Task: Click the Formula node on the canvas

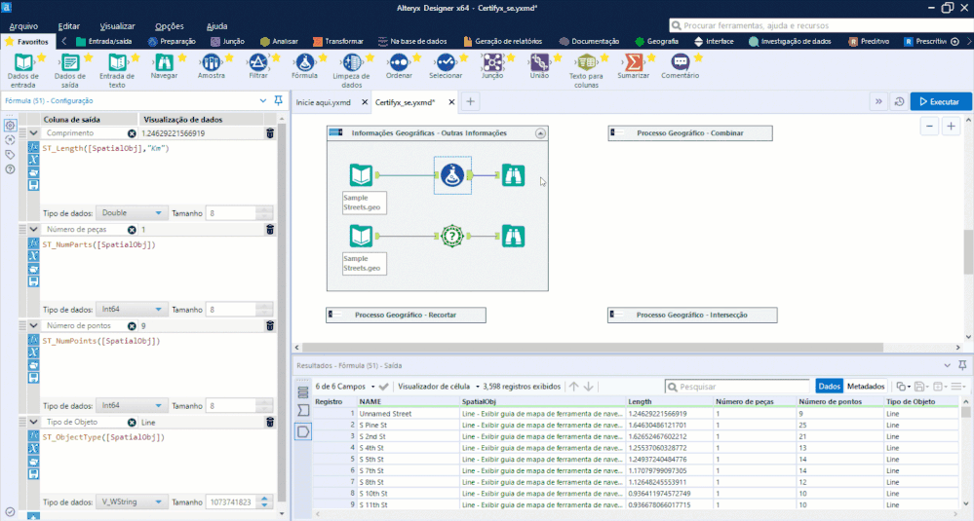Action: 451,175
